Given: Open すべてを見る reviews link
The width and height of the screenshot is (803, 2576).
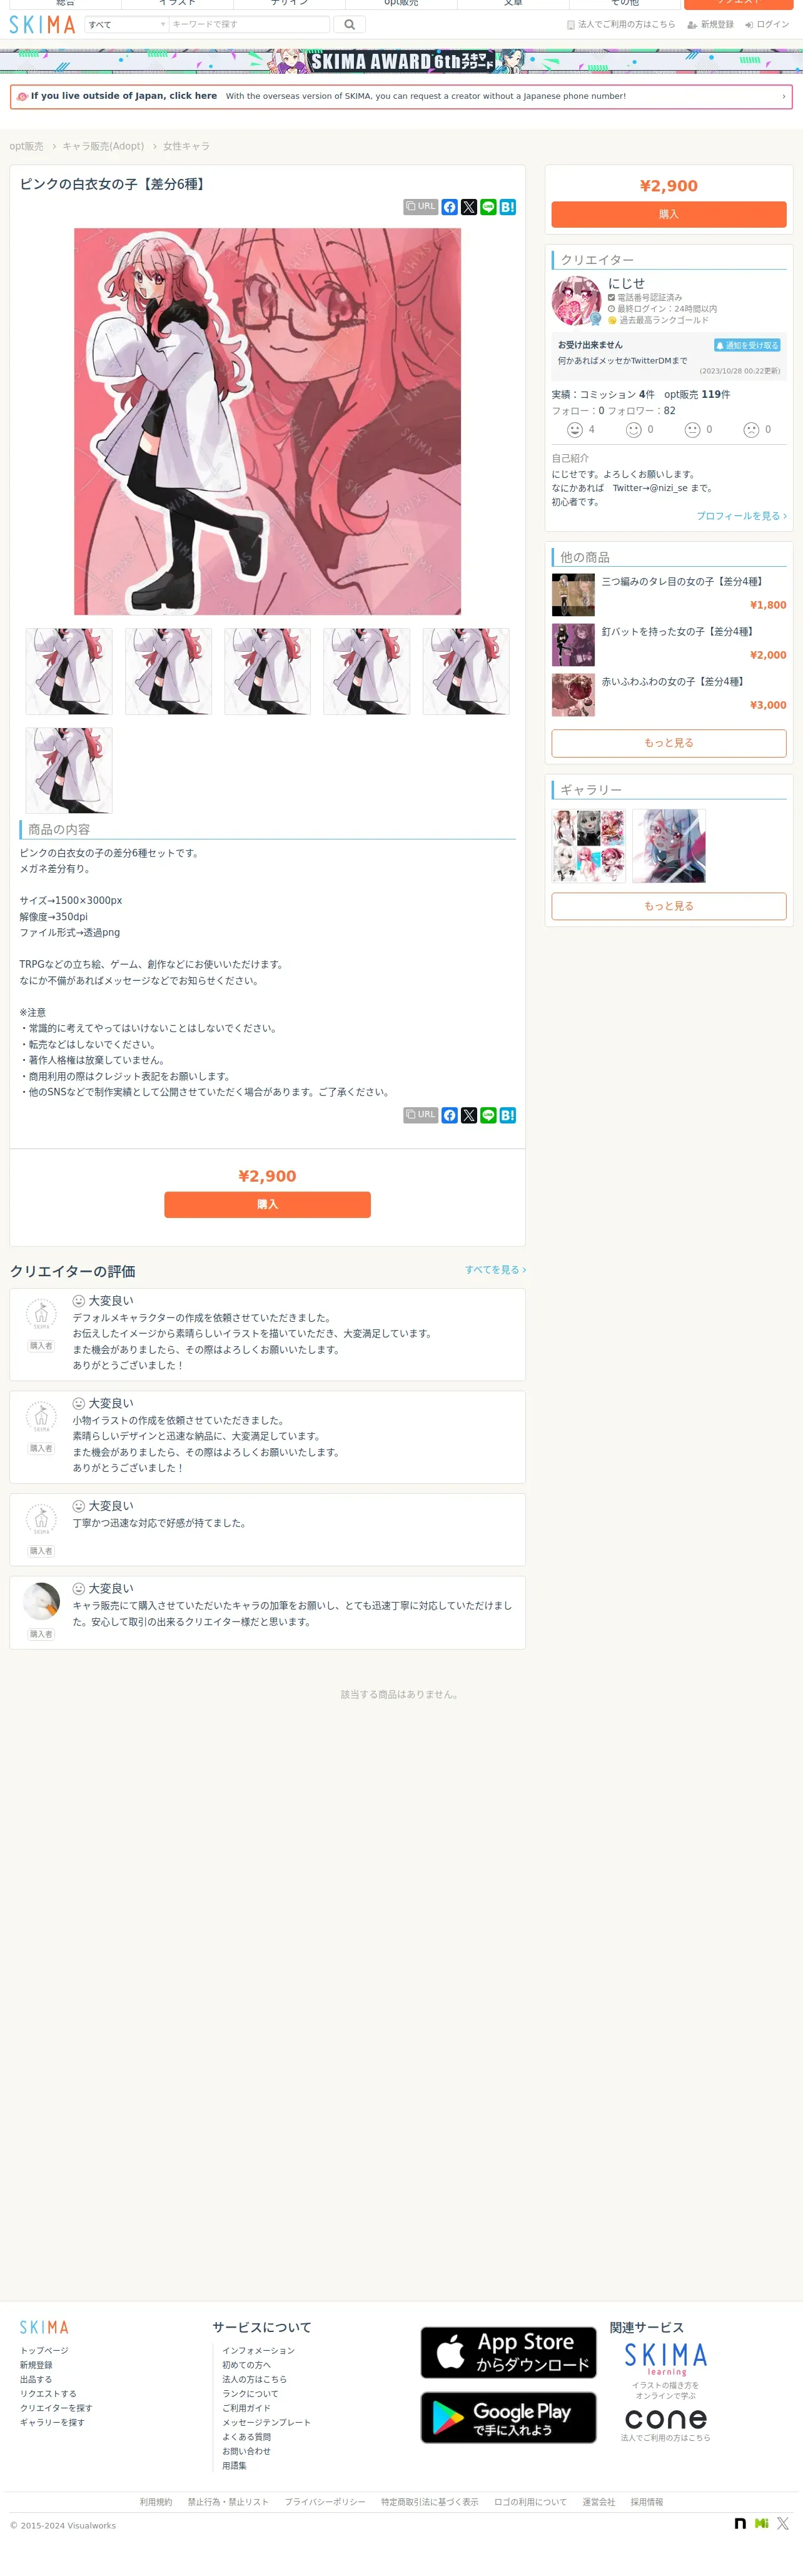Looking at the screenshot, I should coord(495,1270).
